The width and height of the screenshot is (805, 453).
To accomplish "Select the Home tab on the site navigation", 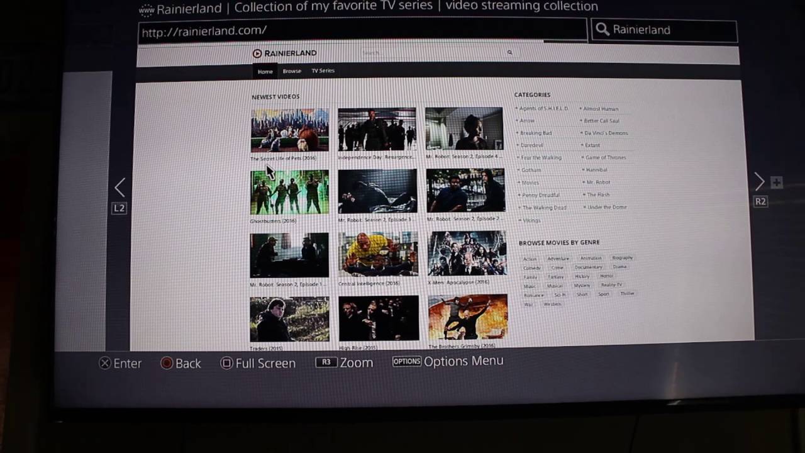I will (x=265, y=72).
